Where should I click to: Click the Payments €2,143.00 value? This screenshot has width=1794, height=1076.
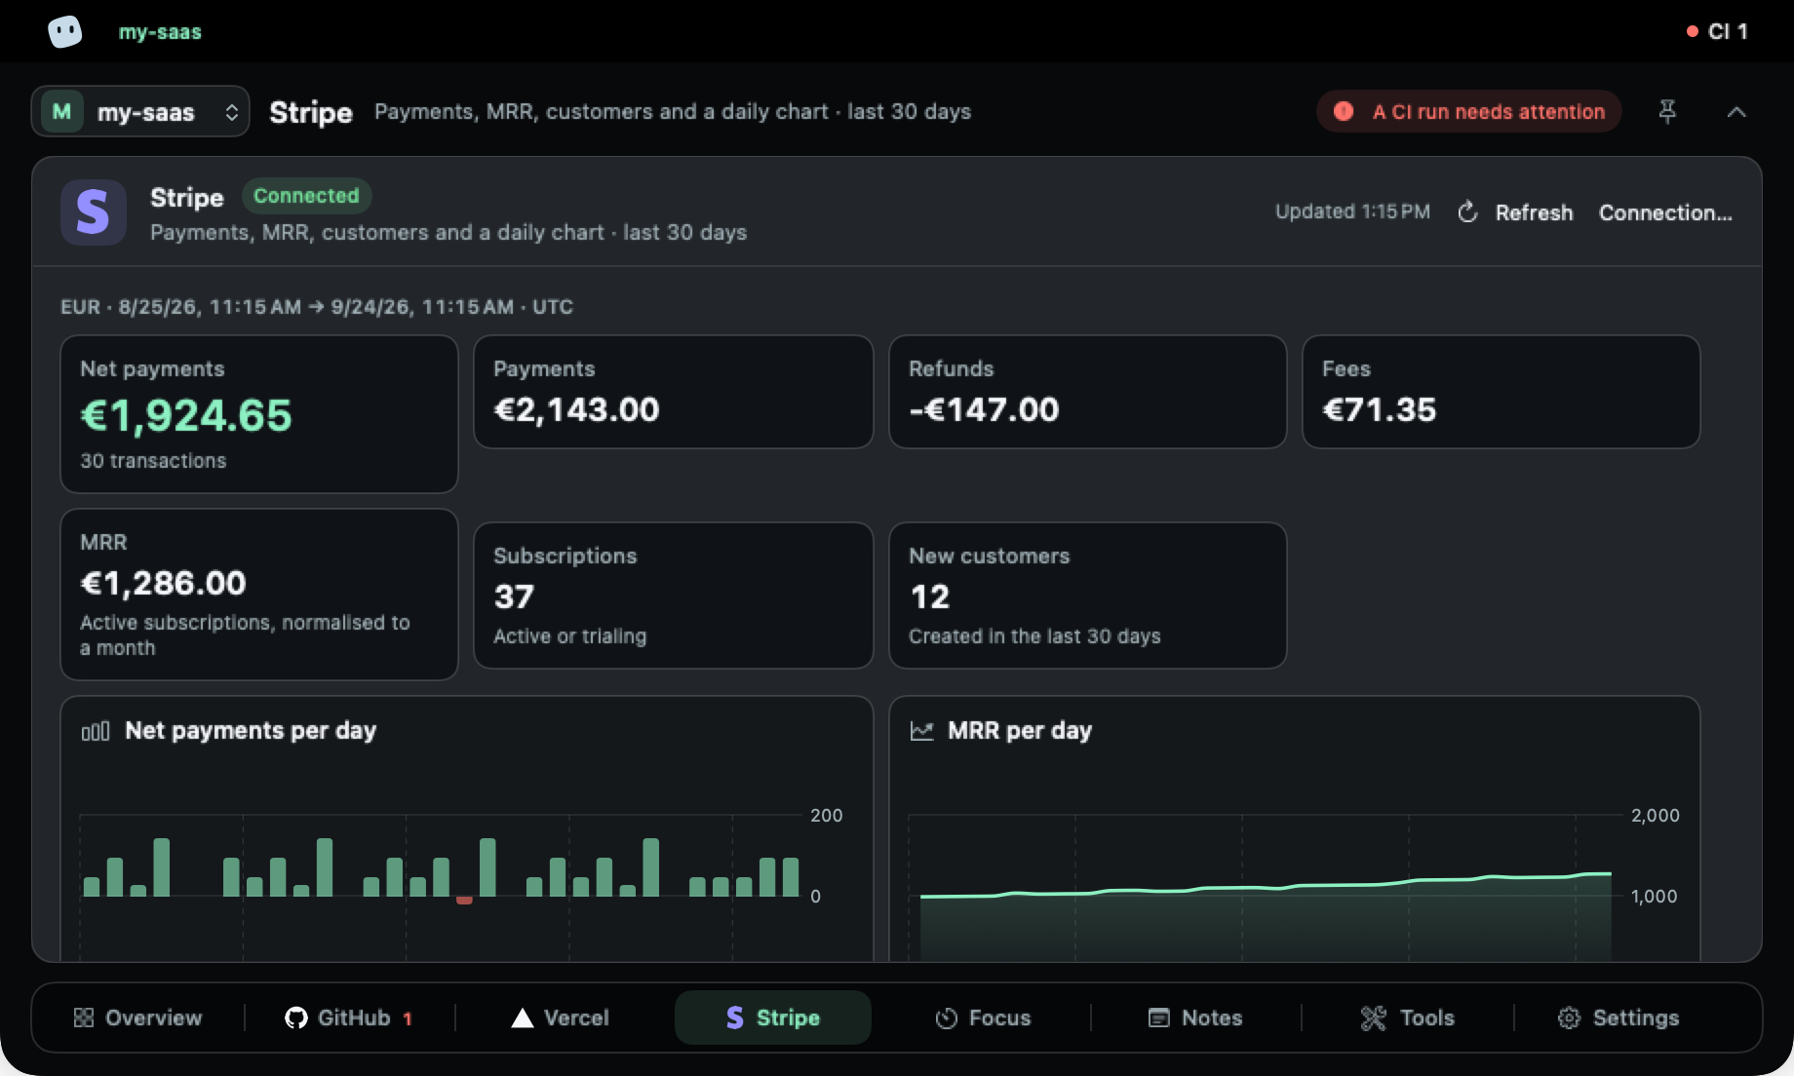click(x=576, y=409)
